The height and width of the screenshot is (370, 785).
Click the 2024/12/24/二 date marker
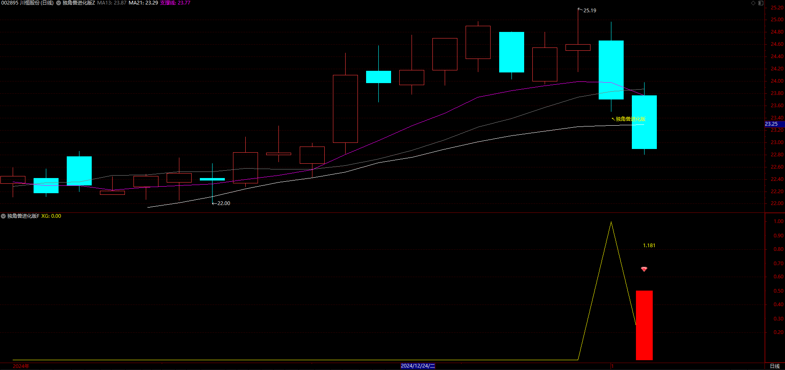coord(418,366)
